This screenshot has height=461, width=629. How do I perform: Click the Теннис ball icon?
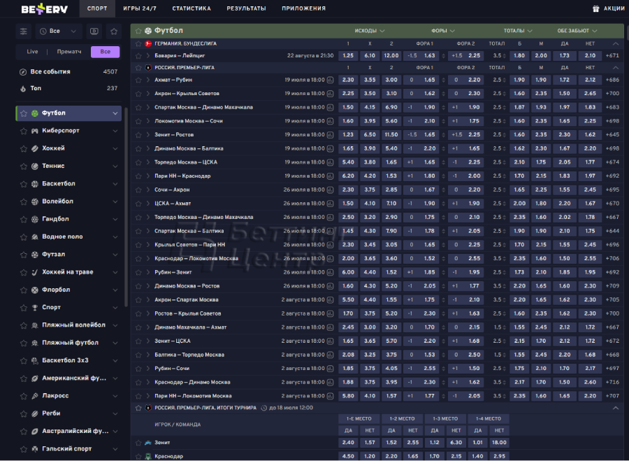coord(35,166)
